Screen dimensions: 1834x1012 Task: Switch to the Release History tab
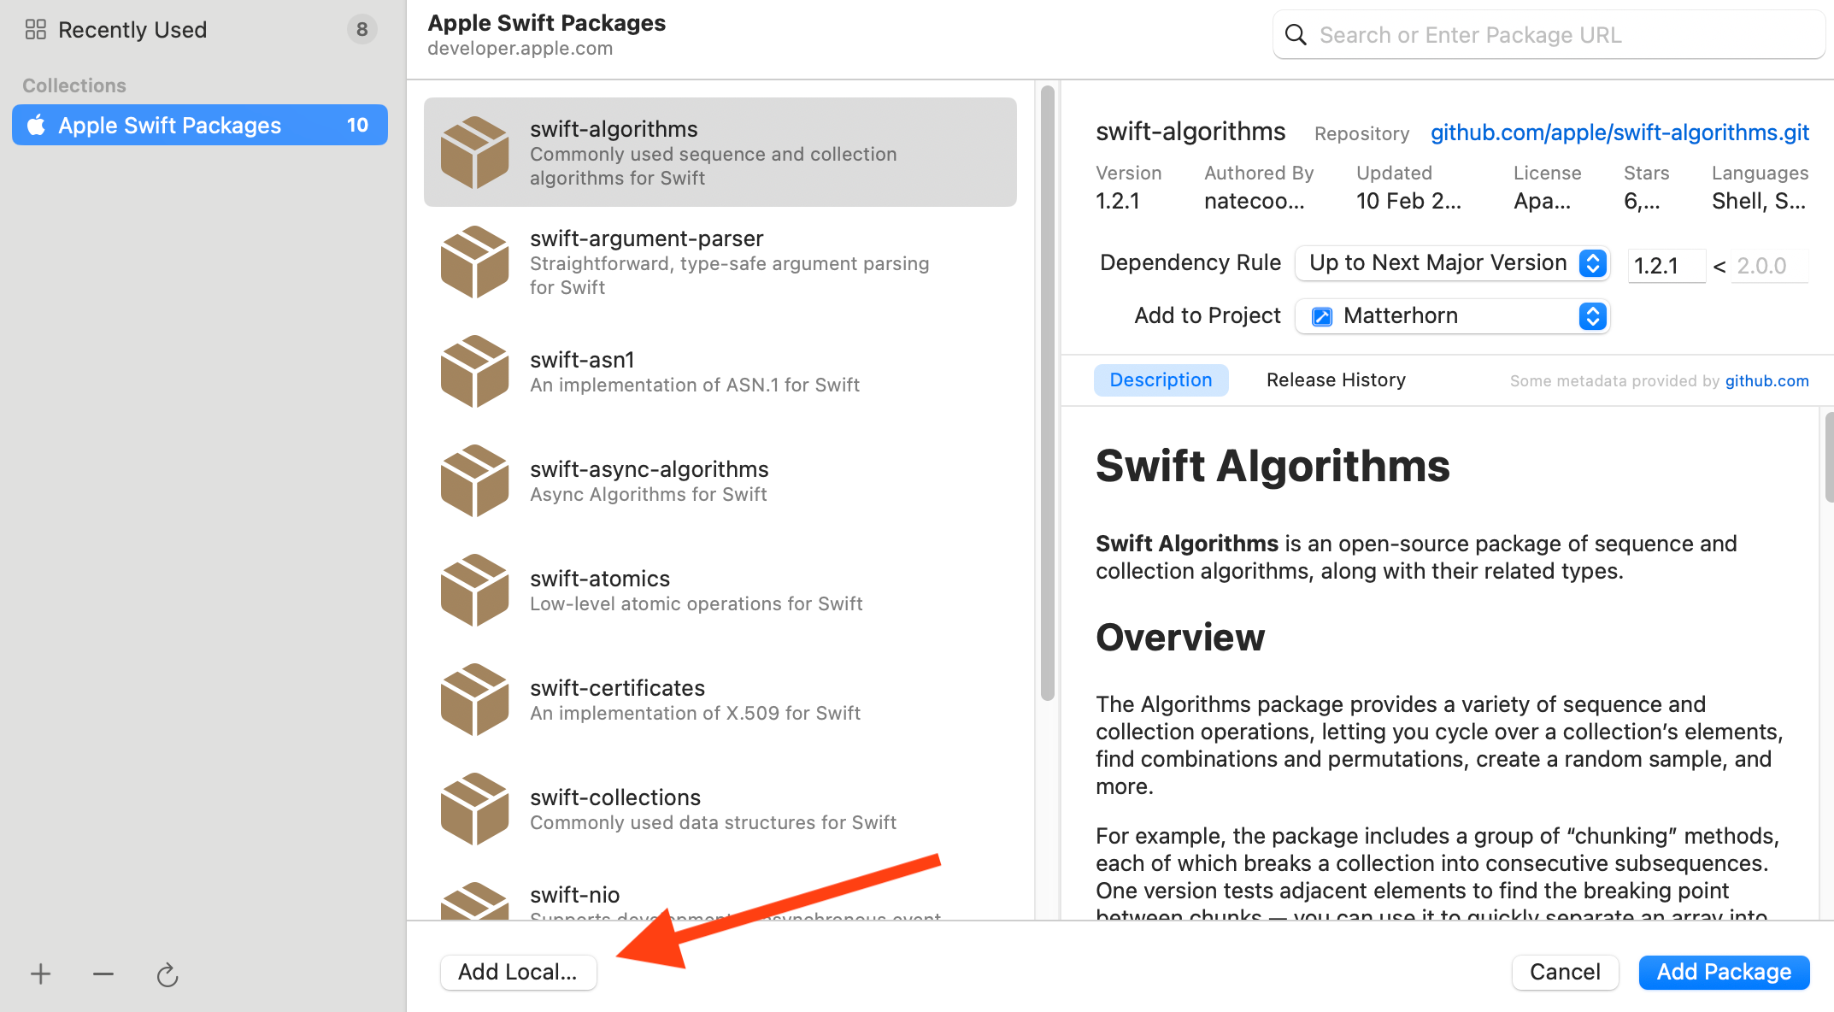click(x=1336, y=380)
